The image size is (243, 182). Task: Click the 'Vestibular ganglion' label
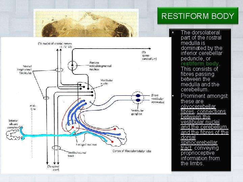pyautogui.click(x=137, y=112)
